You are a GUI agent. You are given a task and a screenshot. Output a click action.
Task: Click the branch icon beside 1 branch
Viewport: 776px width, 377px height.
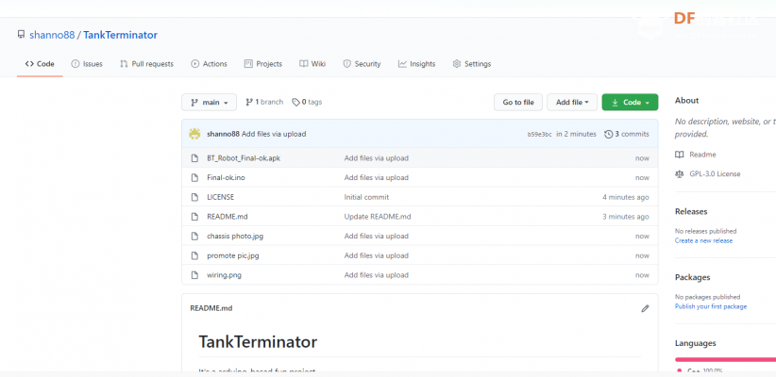249,102
